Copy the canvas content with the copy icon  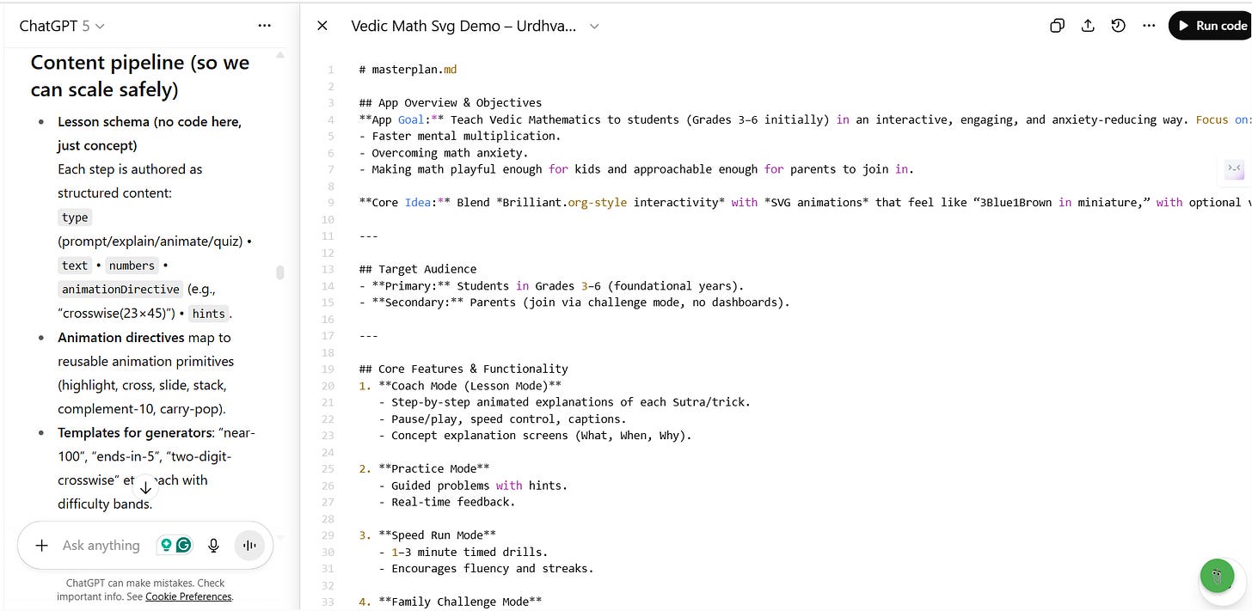(1058, 26)
